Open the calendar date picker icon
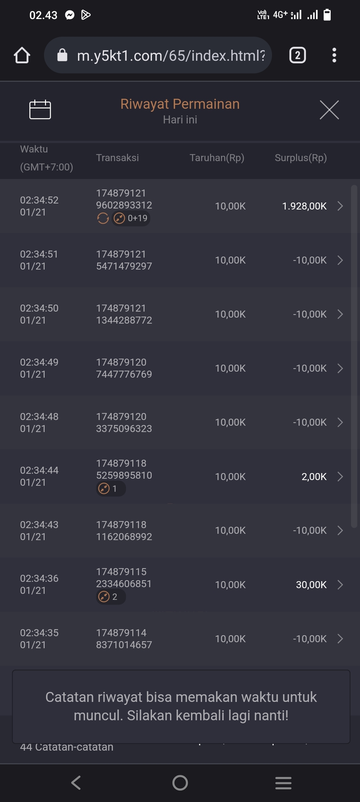Image resolution: width=360 pixels, height=802 pixels. coord(40,109)
